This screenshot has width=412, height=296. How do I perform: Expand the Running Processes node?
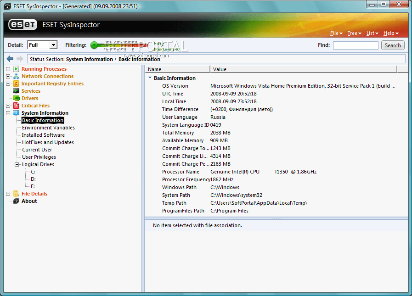(x=8, y=69)
